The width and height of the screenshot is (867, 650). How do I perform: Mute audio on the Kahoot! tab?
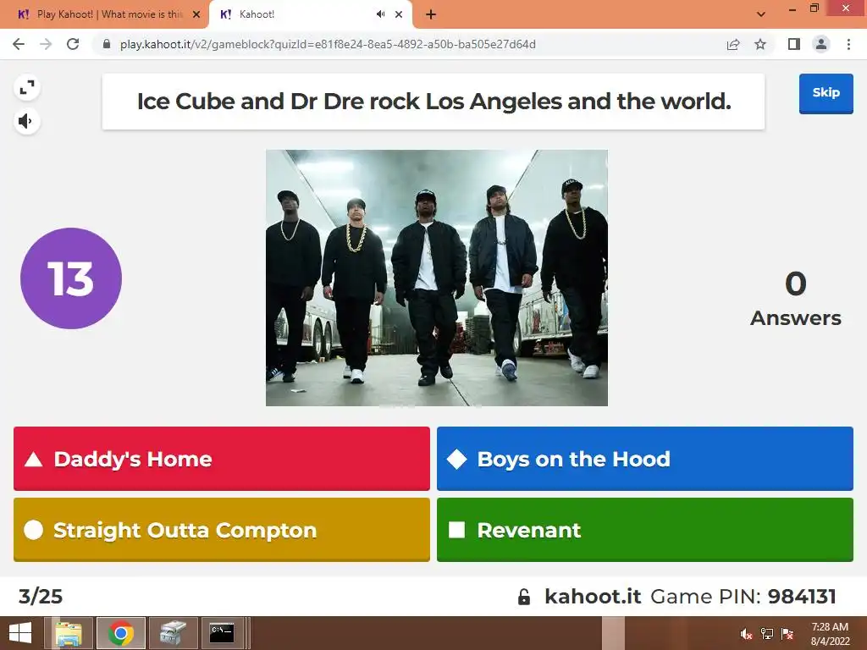pyautogui.click(x=380, y=14)
